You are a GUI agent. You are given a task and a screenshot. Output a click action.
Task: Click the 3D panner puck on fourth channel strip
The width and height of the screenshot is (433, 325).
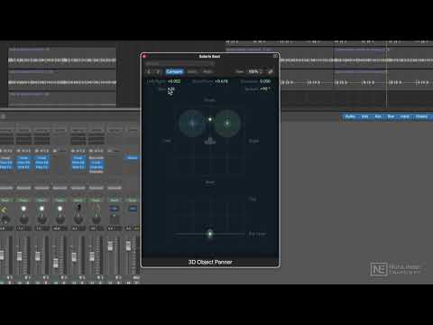pos(60,209)
